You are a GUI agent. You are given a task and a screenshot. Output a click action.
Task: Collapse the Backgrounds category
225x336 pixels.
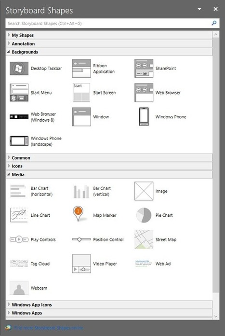(109, 52)
